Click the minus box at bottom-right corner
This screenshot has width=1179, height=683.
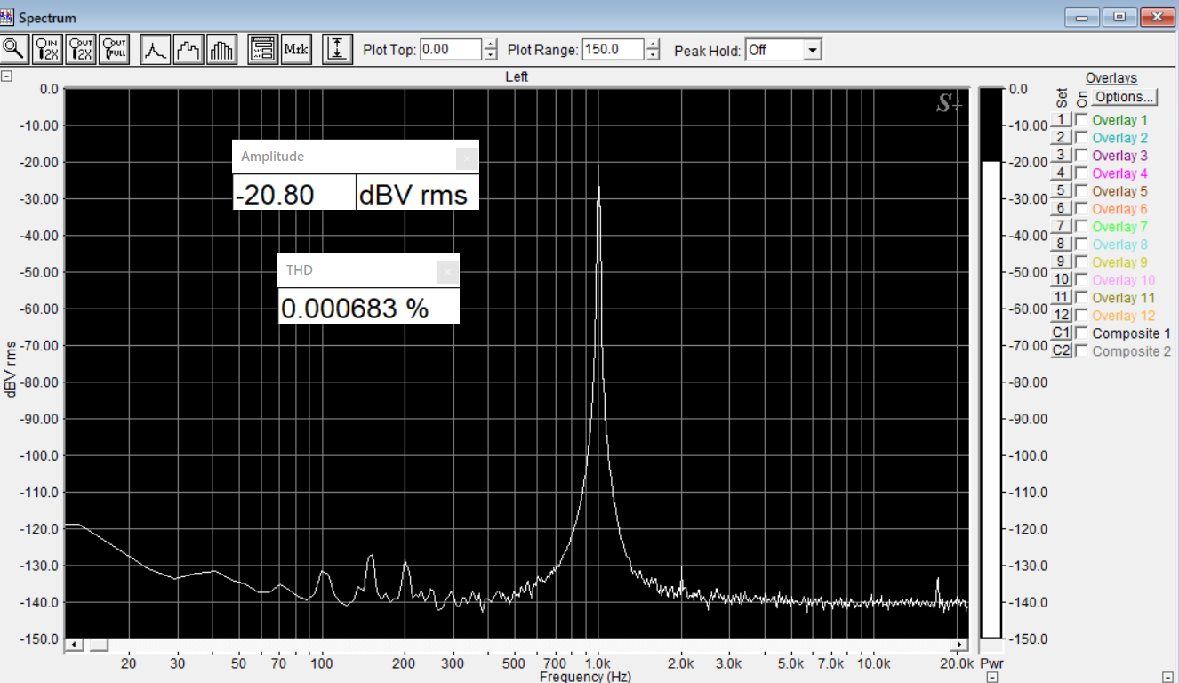click(x=1167, y=677)
